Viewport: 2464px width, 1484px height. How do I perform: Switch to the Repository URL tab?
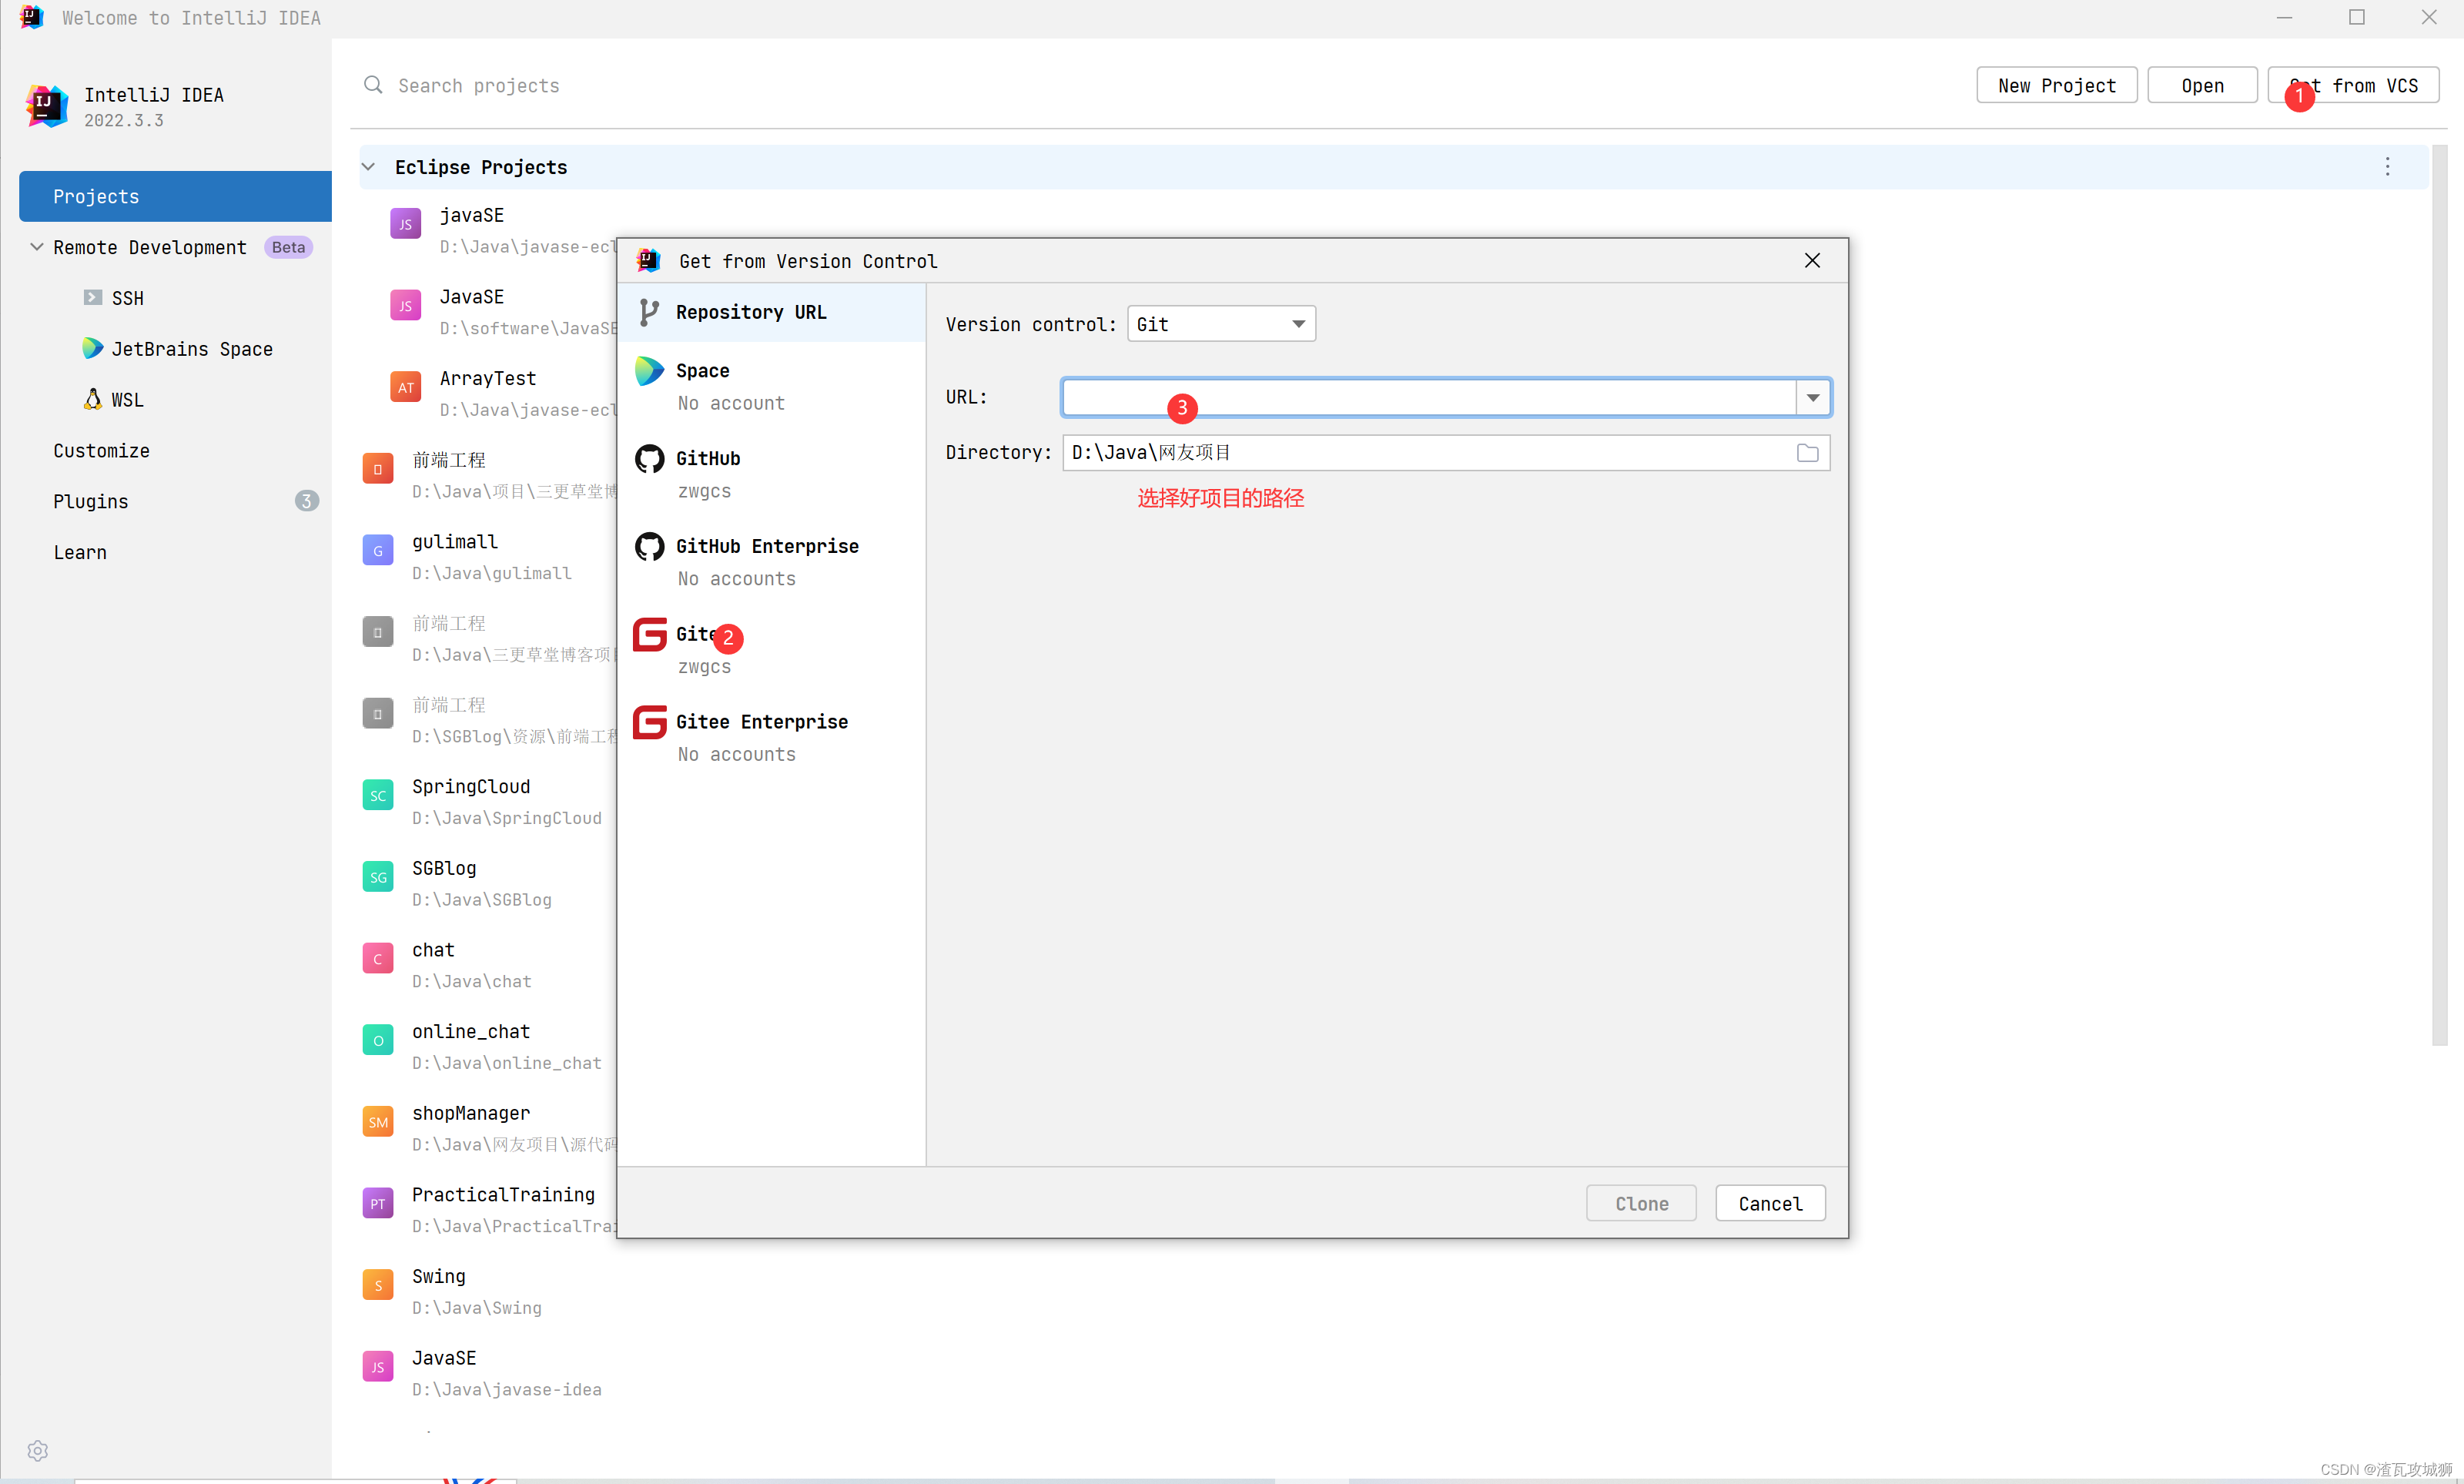750,312
